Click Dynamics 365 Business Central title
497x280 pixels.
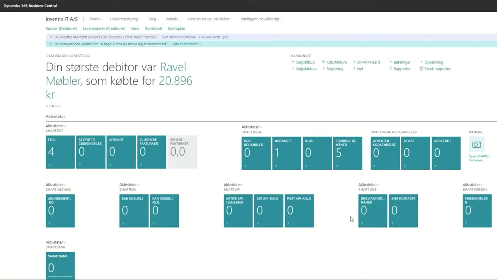(x=30, y=6)
